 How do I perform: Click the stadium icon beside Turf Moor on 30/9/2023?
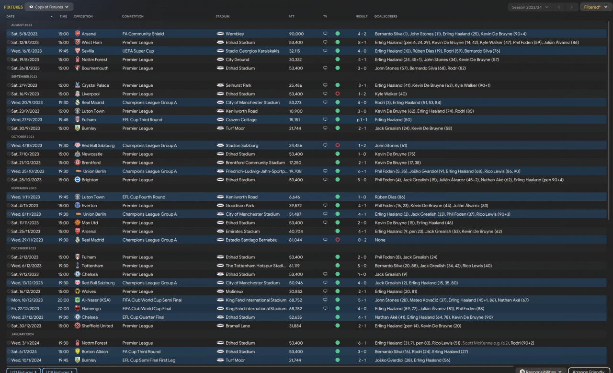coord(220,128)
